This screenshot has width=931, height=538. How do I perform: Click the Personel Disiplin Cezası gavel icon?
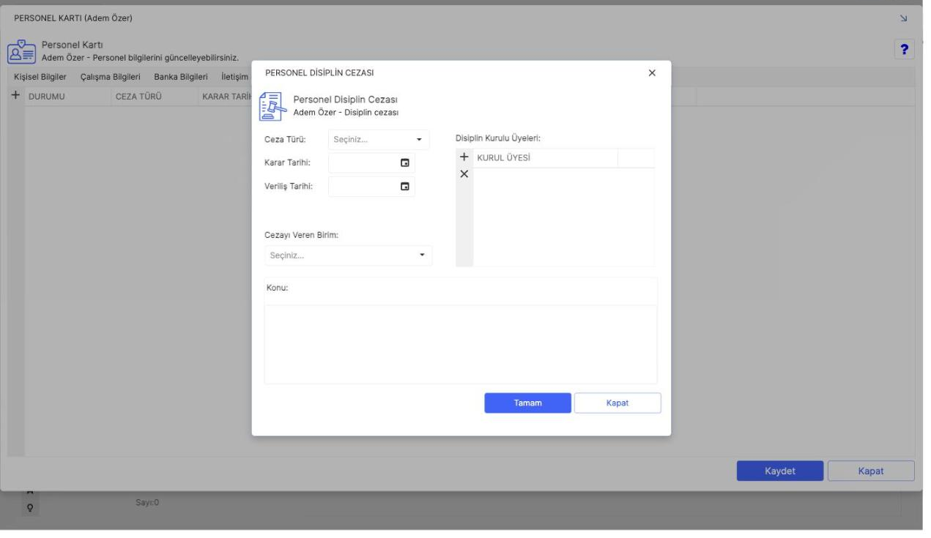pos(273,106)
